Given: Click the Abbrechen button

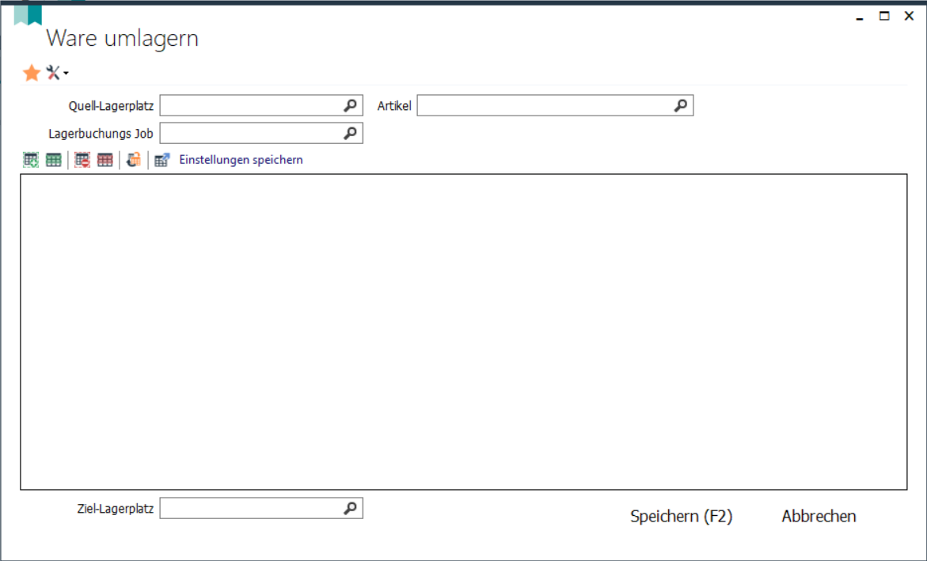Looking at the screenshot, I should [x=819, y=517].
